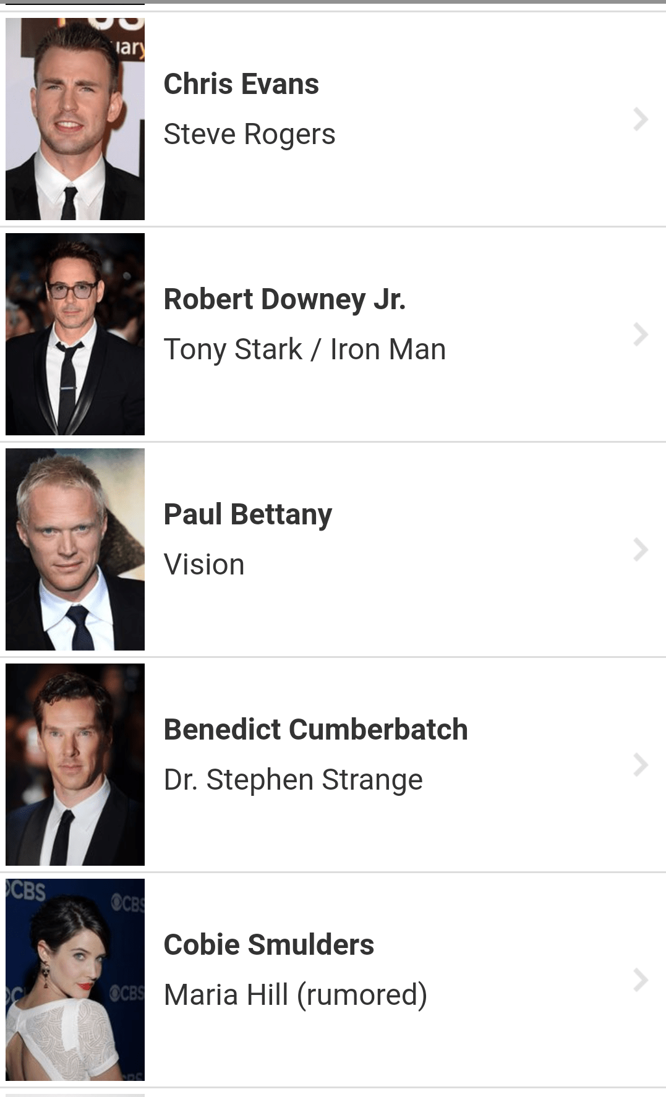
Task: Select the Robert Downey Jr. name
Action: click(284, 299)
